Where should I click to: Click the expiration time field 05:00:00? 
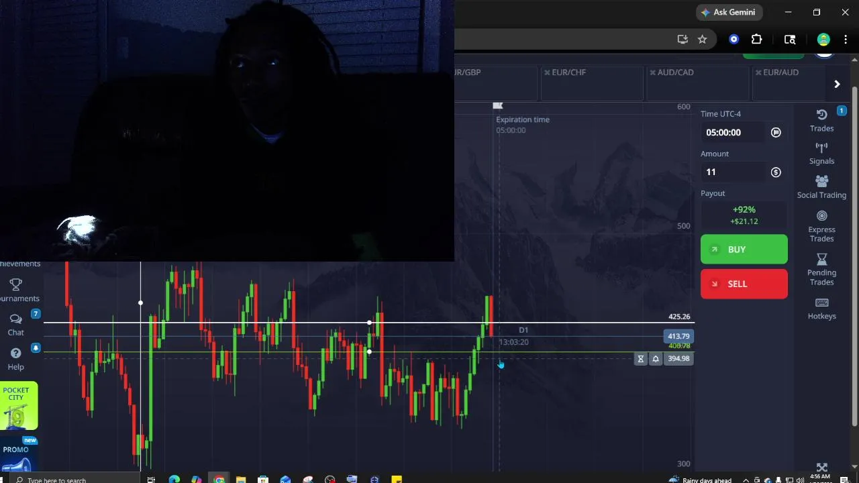click(733, 133)
